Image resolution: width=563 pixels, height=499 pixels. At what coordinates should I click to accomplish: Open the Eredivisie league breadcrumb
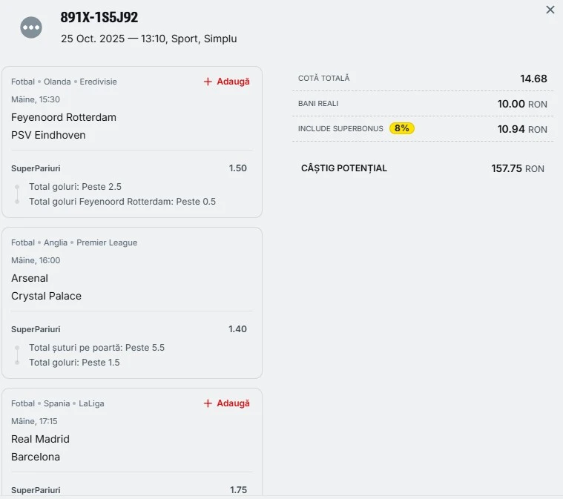(98, 82)
